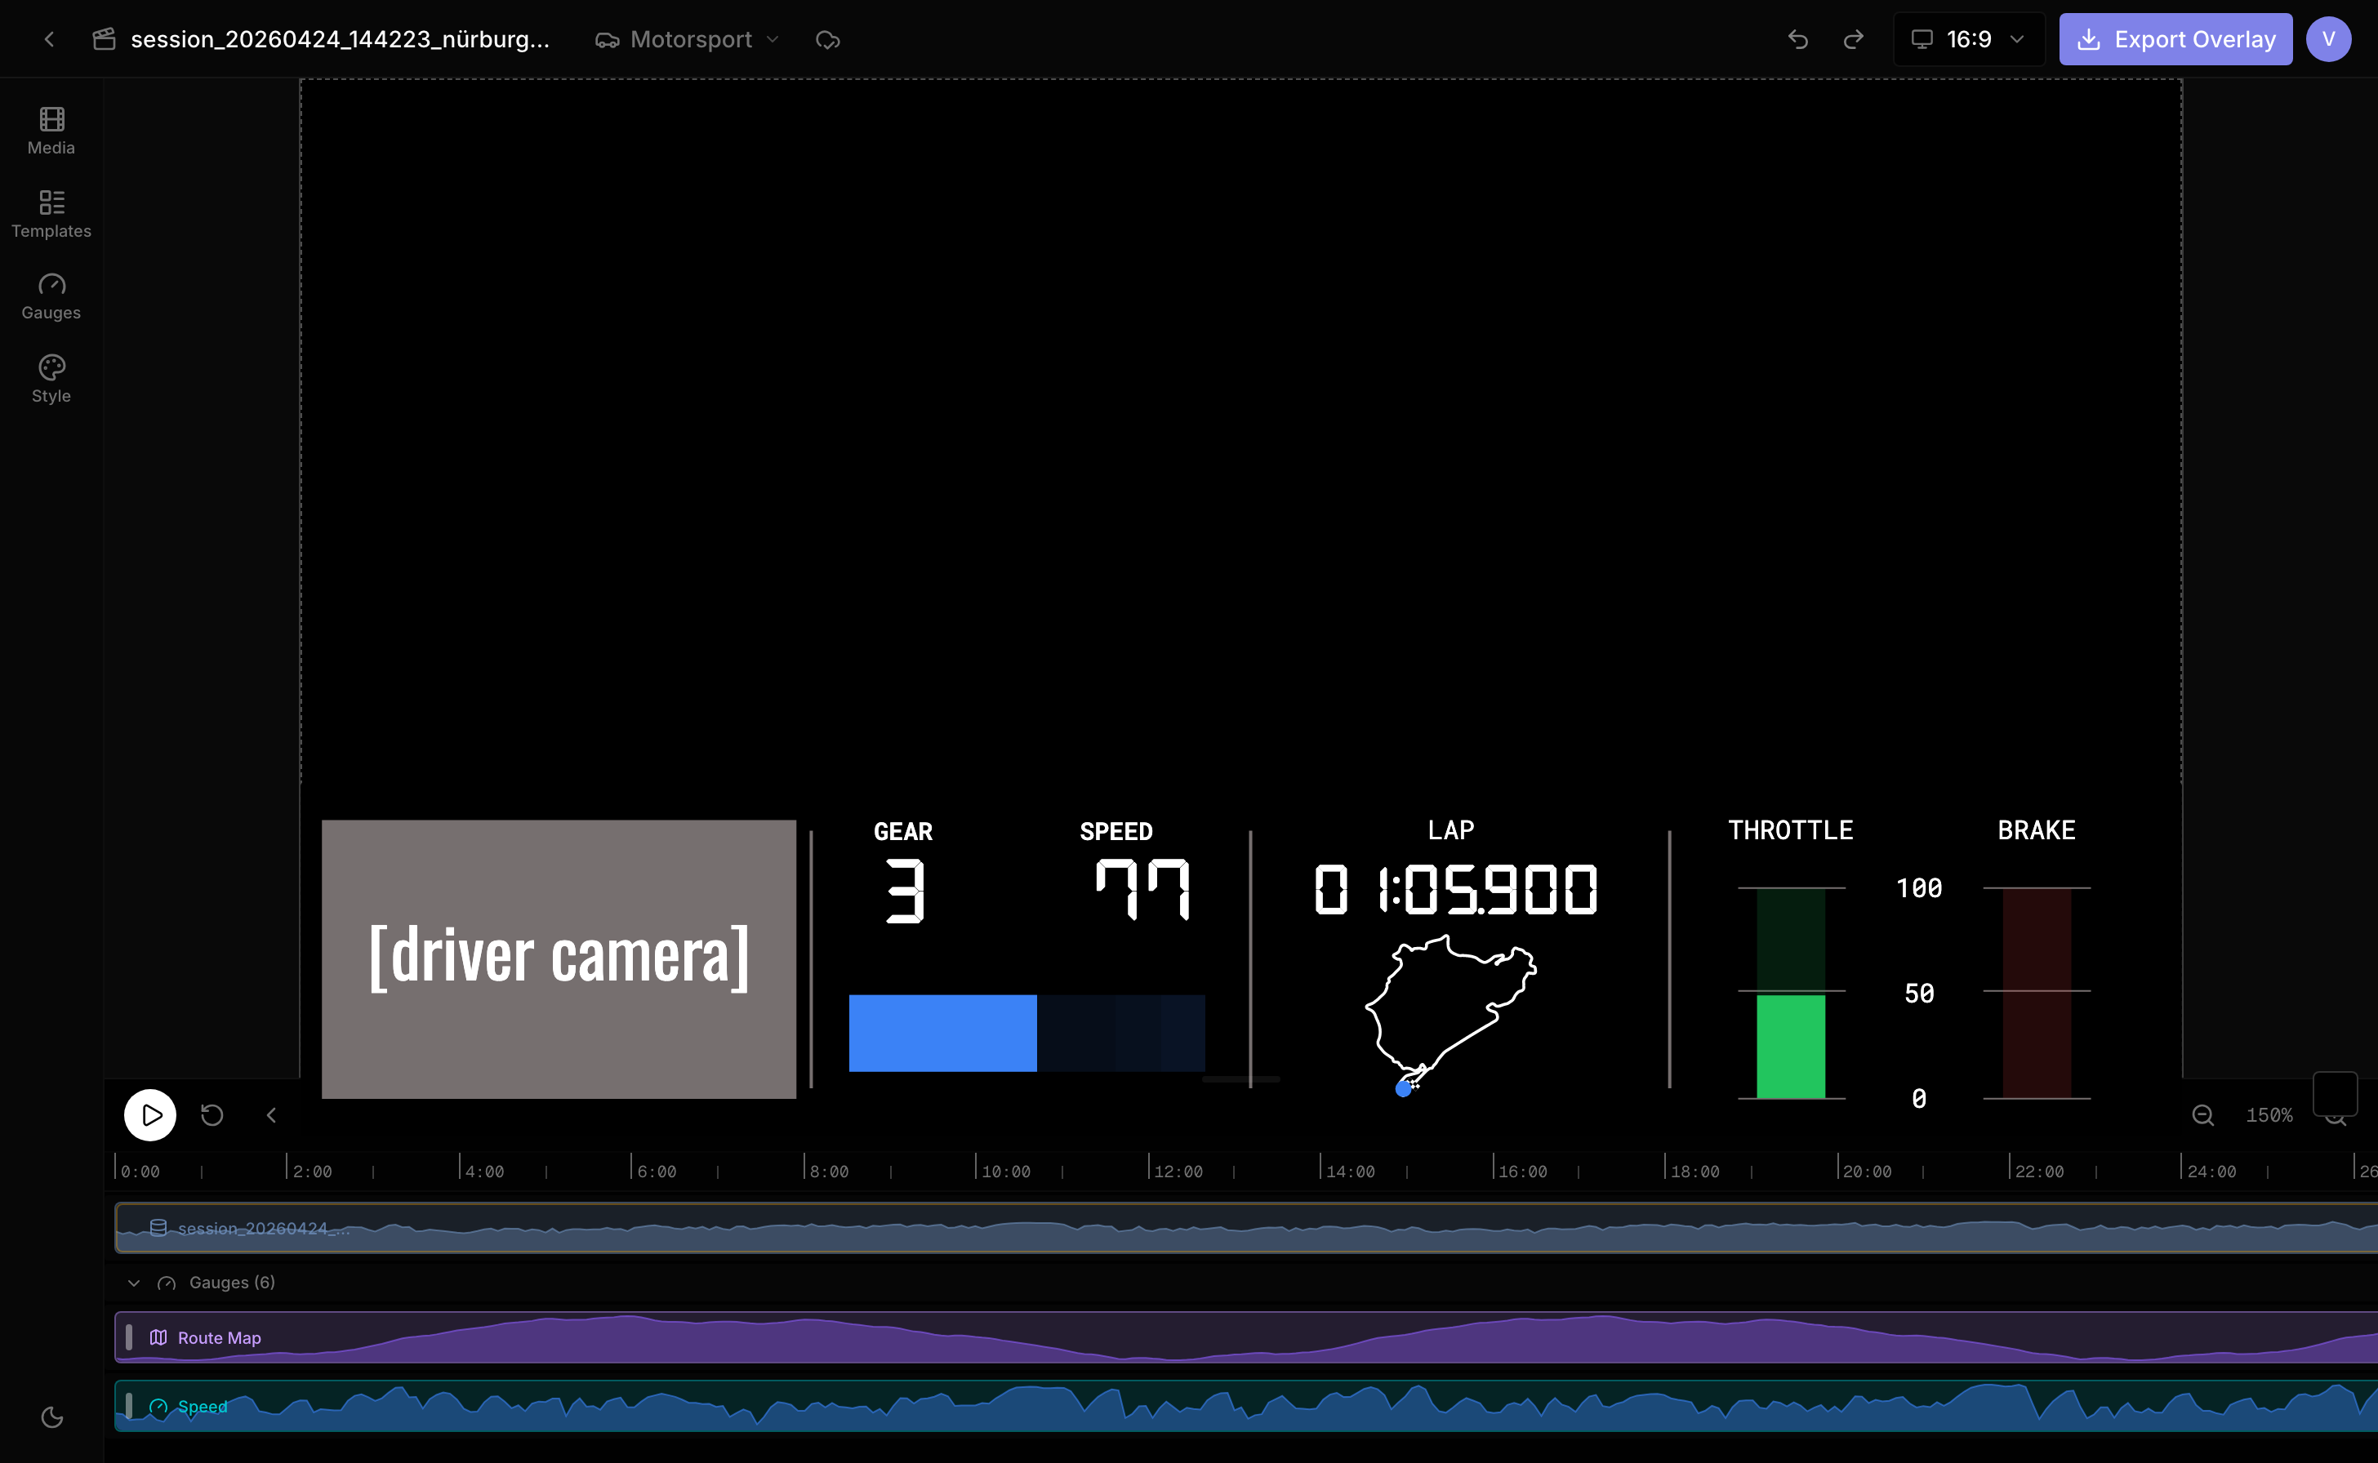Select the LAP timer readout

point(1454,888)
